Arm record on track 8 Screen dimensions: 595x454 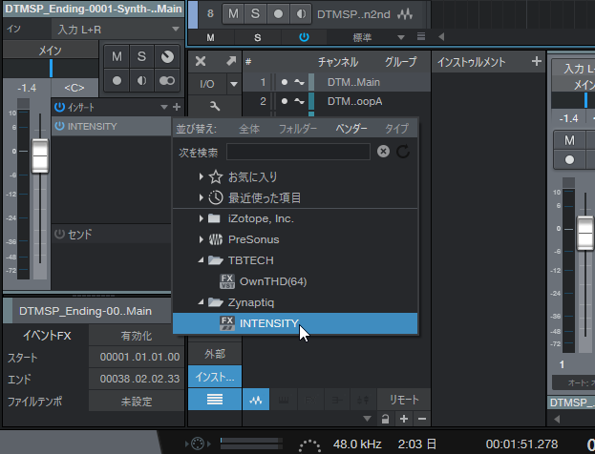[278, 14]
